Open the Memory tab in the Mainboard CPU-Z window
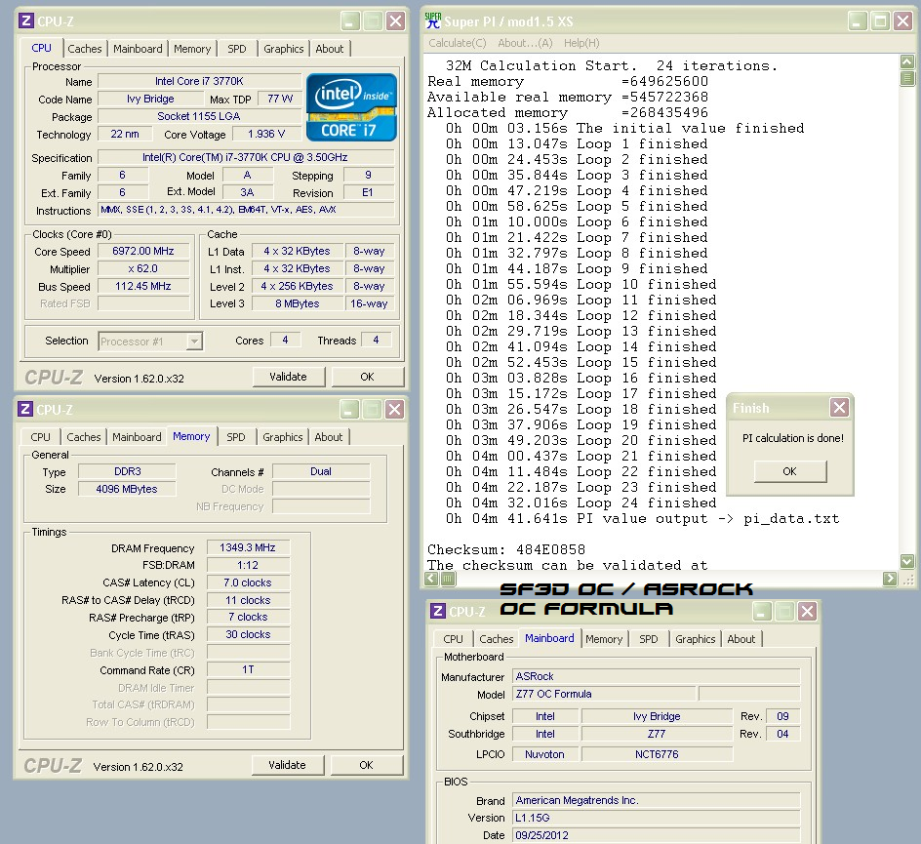Viewport: 921px width, 844px height. click(x=604, y=639)
